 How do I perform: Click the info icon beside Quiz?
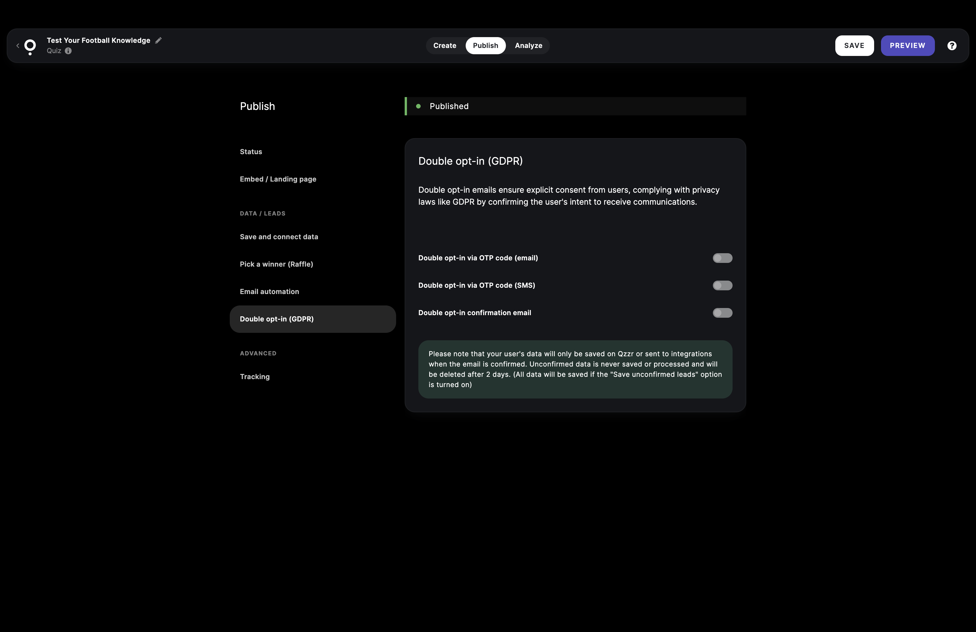point(68,51)
